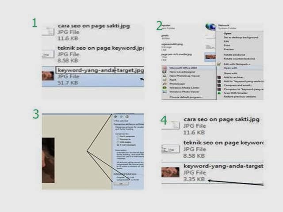283x212 pixels.
Task: Click the photo preview in the picture editor canvas
Action: pyautogui.click(x=48, y=160)
